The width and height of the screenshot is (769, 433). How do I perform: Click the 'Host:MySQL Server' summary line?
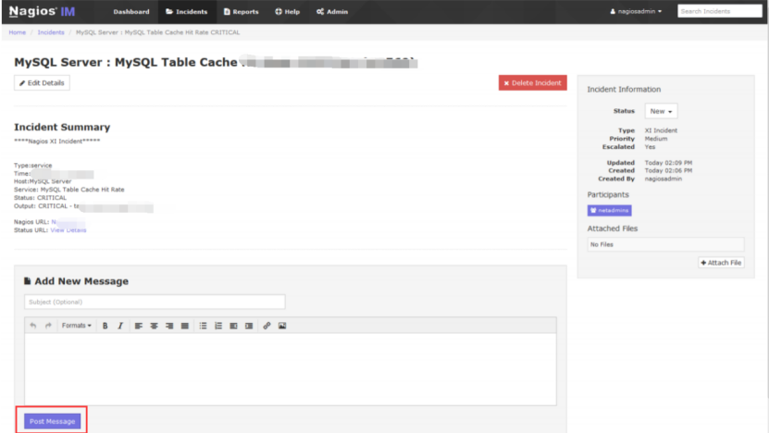(43, 181)
